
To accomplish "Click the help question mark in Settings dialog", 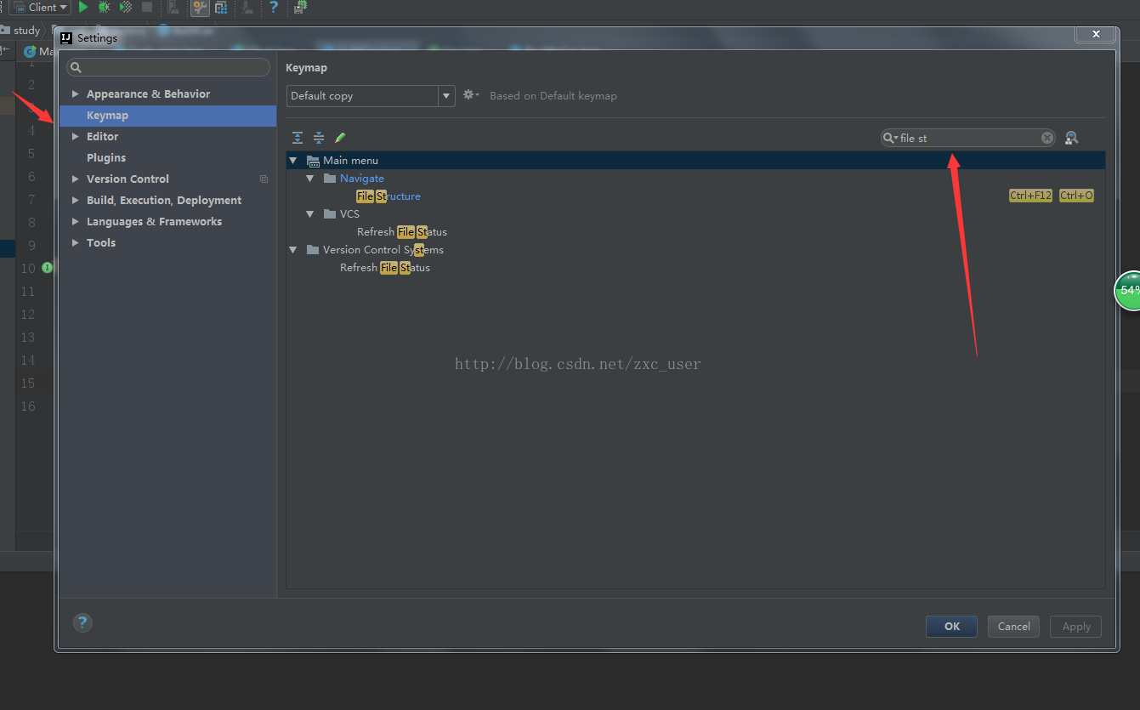I will pyautogui.click(x=82, y=622).
